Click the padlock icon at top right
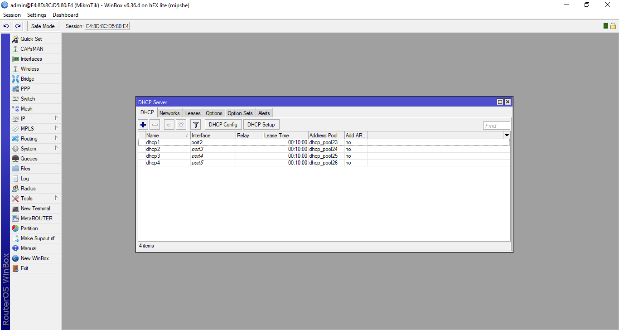The height and width of the screenshot is (330, 619). (613, 26)
